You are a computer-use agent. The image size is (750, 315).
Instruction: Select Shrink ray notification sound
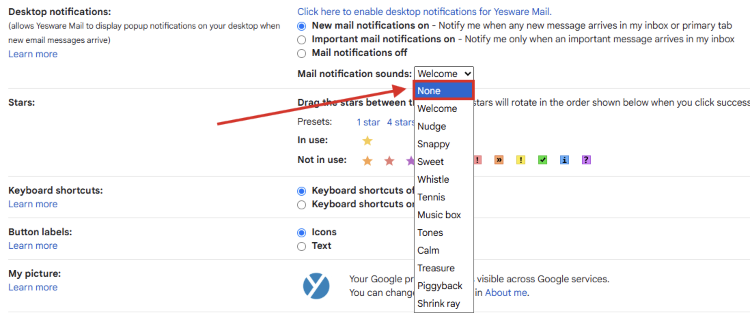439,303
